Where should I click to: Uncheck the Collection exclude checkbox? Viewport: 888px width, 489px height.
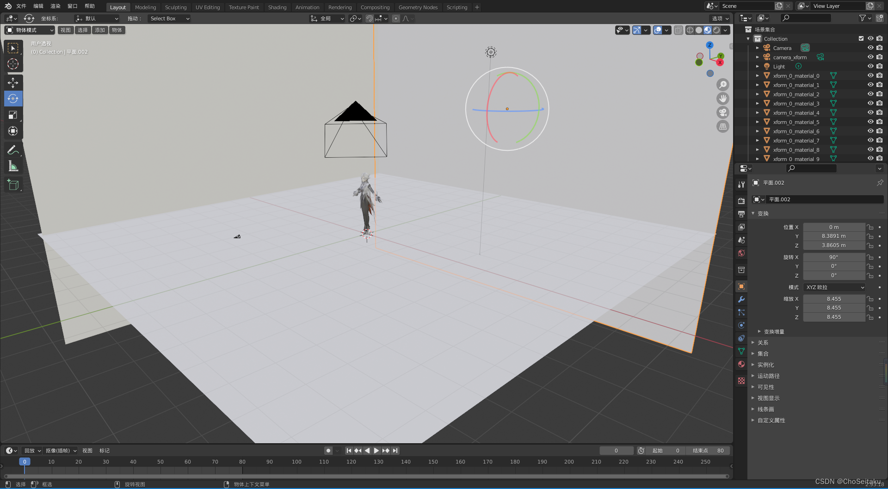pos(861,38)
